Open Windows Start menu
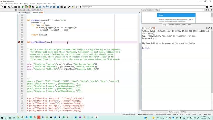Viewport: 213px width, 120px height. point(2,118)
